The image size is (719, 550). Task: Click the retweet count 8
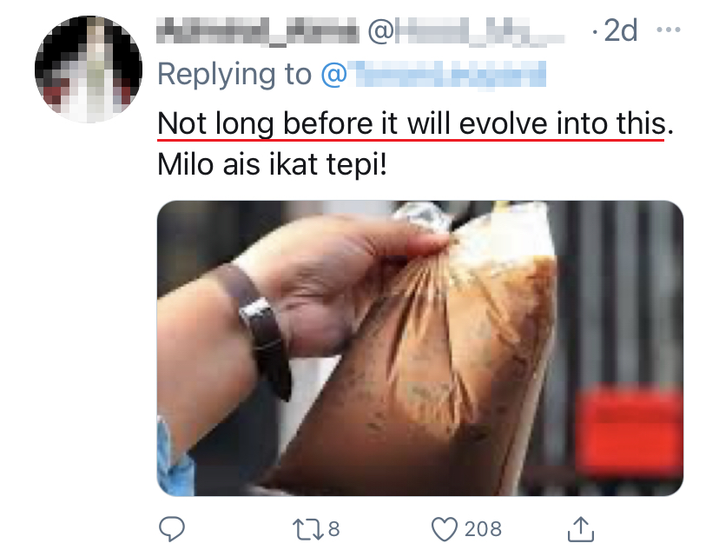point(332,527)
